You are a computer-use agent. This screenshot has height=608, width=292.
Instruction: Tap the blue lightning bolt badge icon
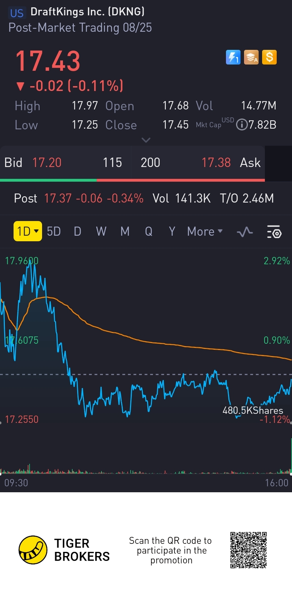click(233, 57)
